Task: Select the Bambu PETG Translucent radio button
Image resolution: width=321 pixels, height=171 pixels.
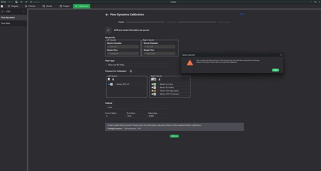Action: pos(152,94)
